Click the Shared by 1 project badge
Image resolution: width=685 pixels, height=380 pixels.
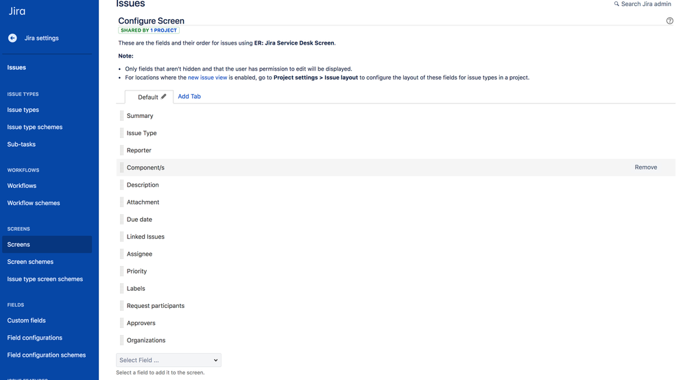click(149, 30)
